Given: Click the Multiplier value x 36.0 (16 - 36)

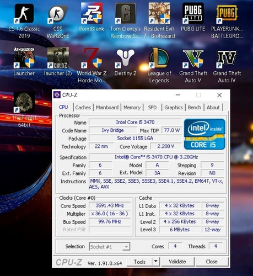Looking at the screenshot, I should 110,214.
